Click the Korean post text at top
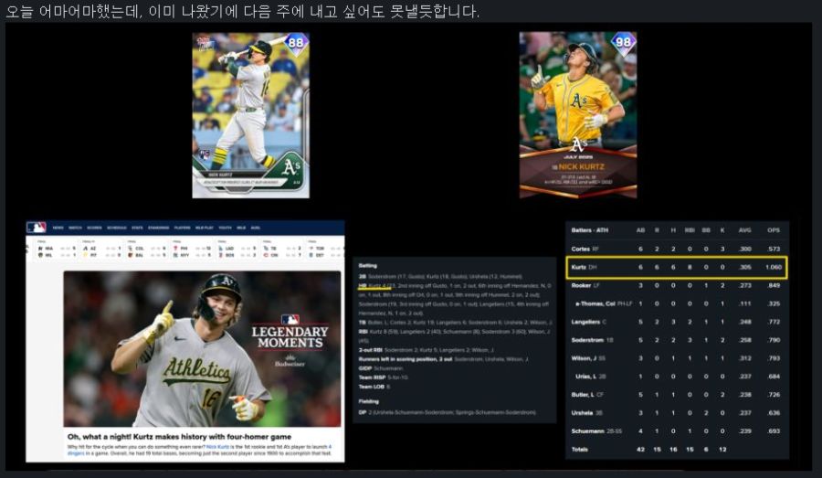822x478 pixels. [x=243, y=11]
